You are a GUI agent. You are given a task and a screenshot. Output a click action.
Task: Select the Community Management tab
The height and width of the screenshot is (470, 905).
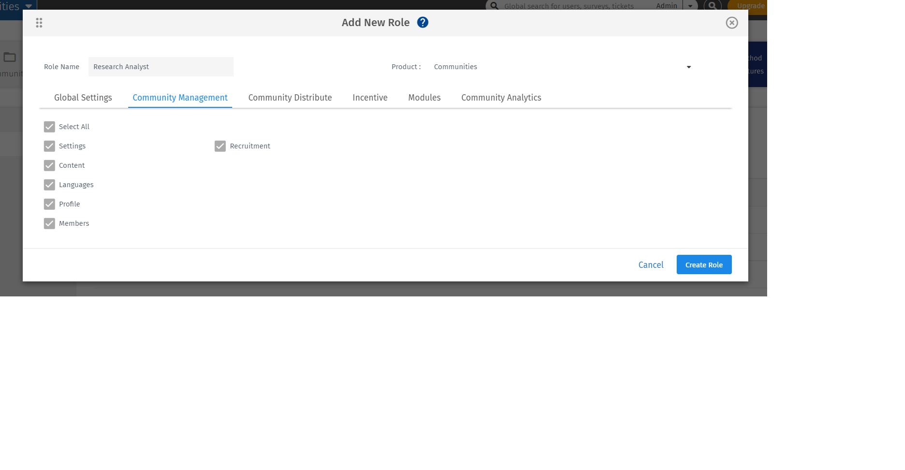[x=180, y=98]
